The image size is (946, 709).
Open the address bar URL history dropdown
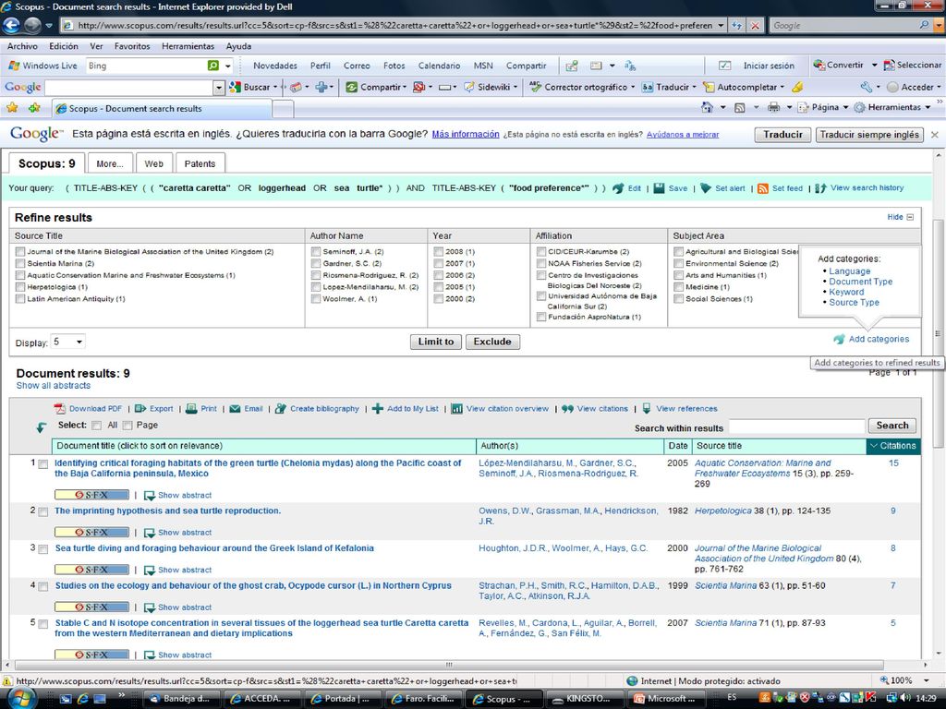721,25
